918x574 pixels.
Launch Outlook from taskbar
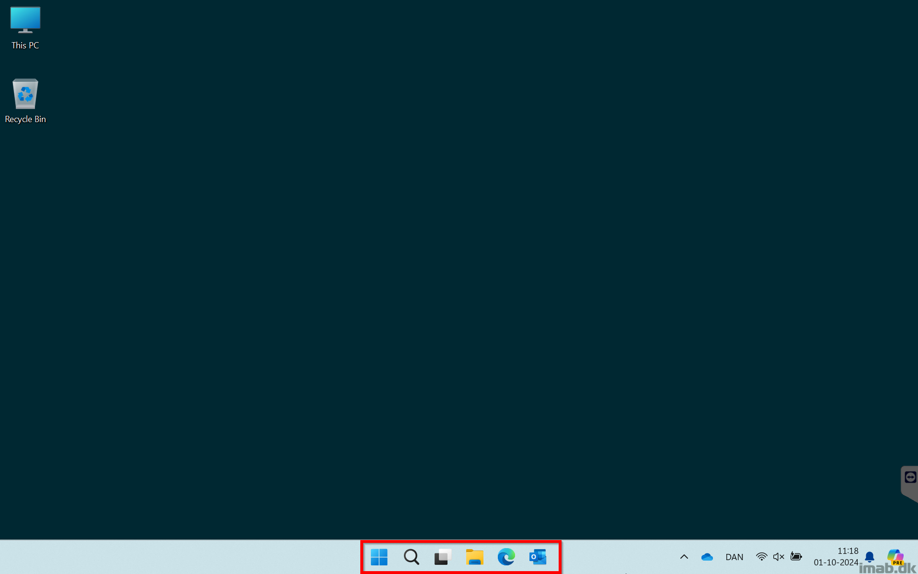(x=538, y=557)
